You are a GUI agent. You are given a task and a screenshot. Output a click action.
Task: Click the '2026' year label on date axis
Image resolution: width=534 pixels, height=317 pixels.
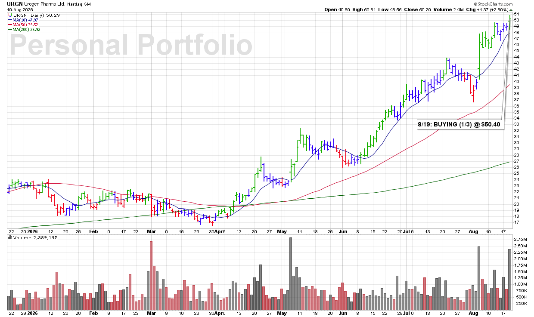[x=33, y=231]
